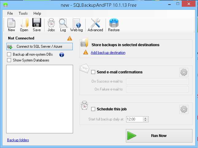This screenshot has height=148, width=198.
Task: Click Connect to SQL Server / Azure button
Action: (40, 46)
